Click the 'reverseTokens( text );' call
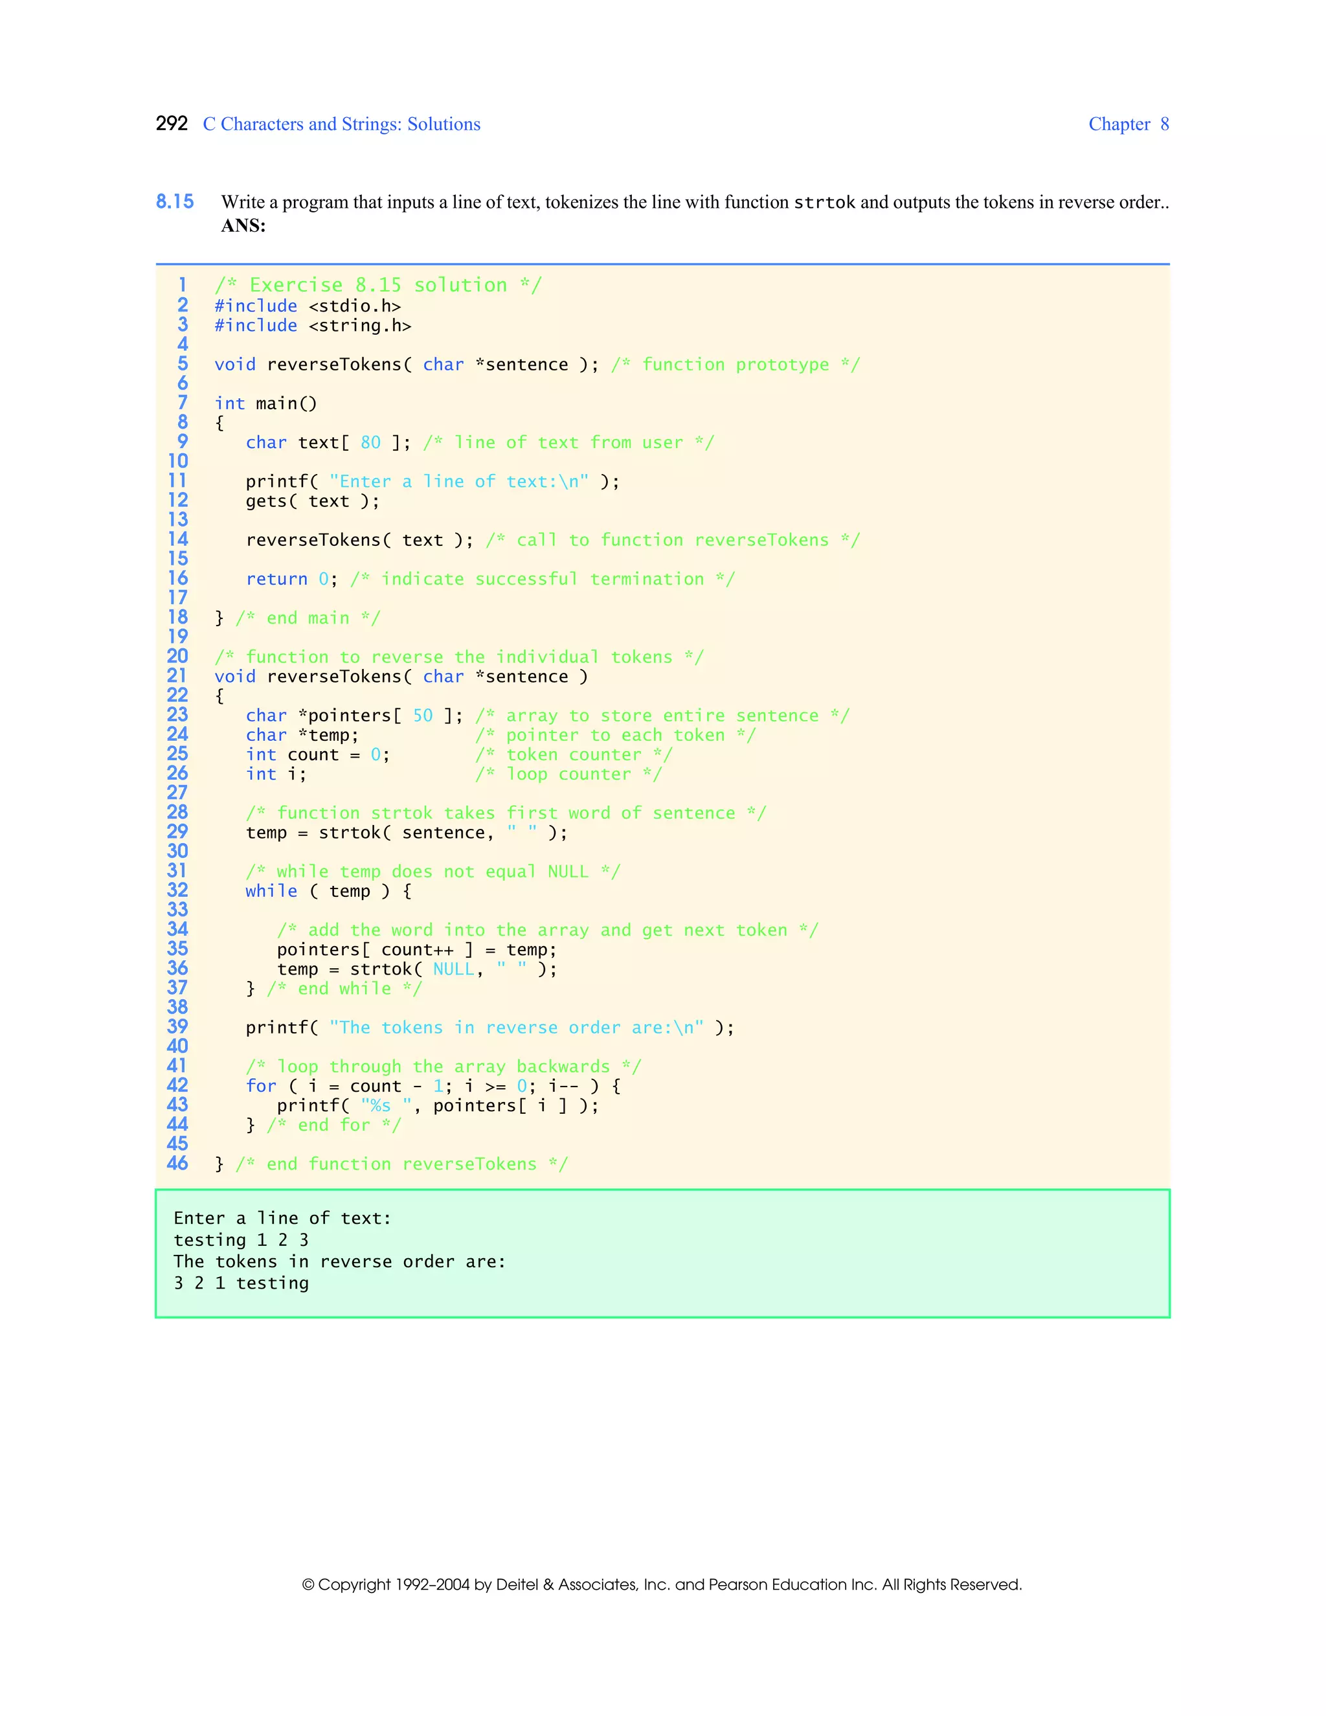The height and width of the screenshot is (1716, 1326). tap(360, 540)
